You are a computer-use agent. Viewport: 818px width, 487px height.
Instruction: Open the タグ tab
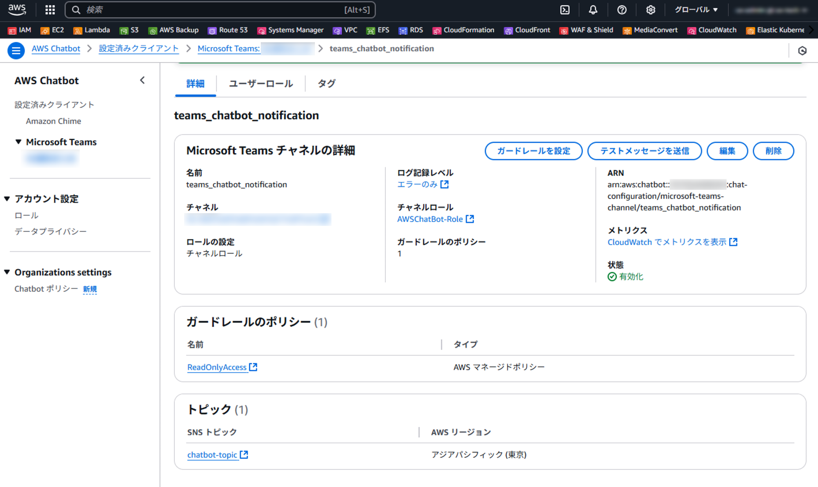tap(326, 84)
